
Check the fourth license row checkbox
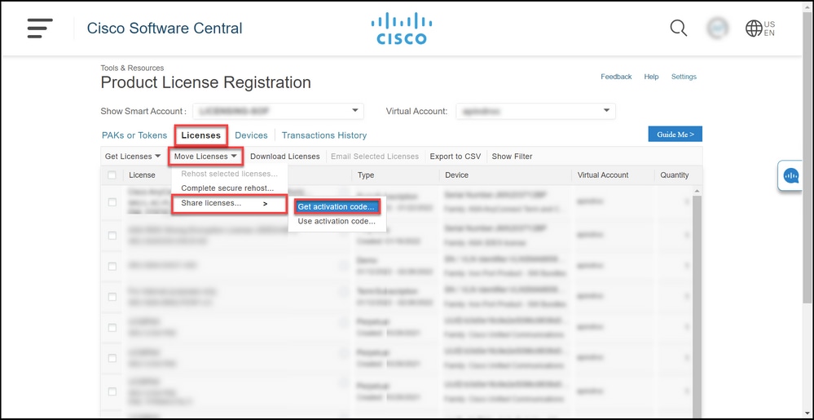pos(112,297)
